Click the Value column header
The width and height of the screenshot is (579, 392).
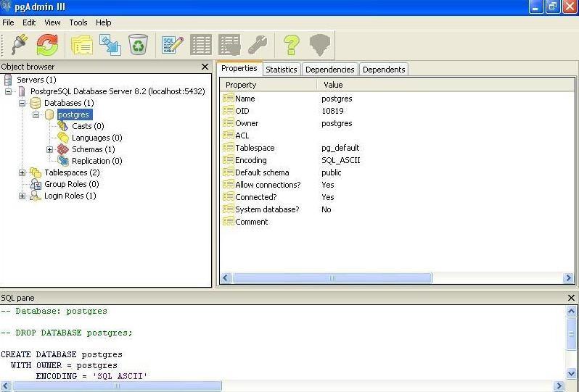445,85
